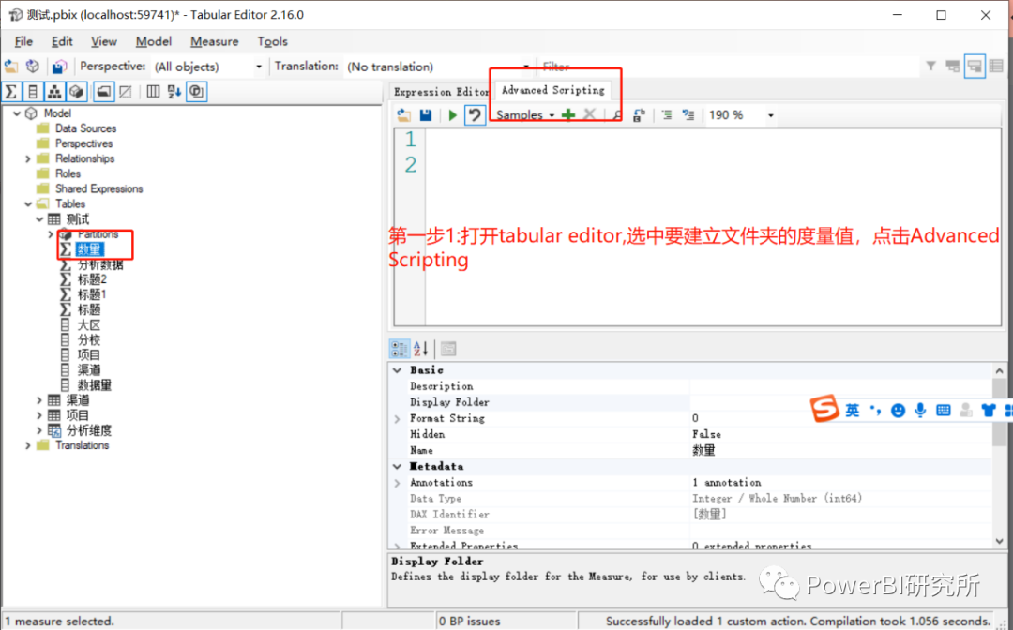
Task: Click the 0 BP issues status button
Action: coord(469,621)
